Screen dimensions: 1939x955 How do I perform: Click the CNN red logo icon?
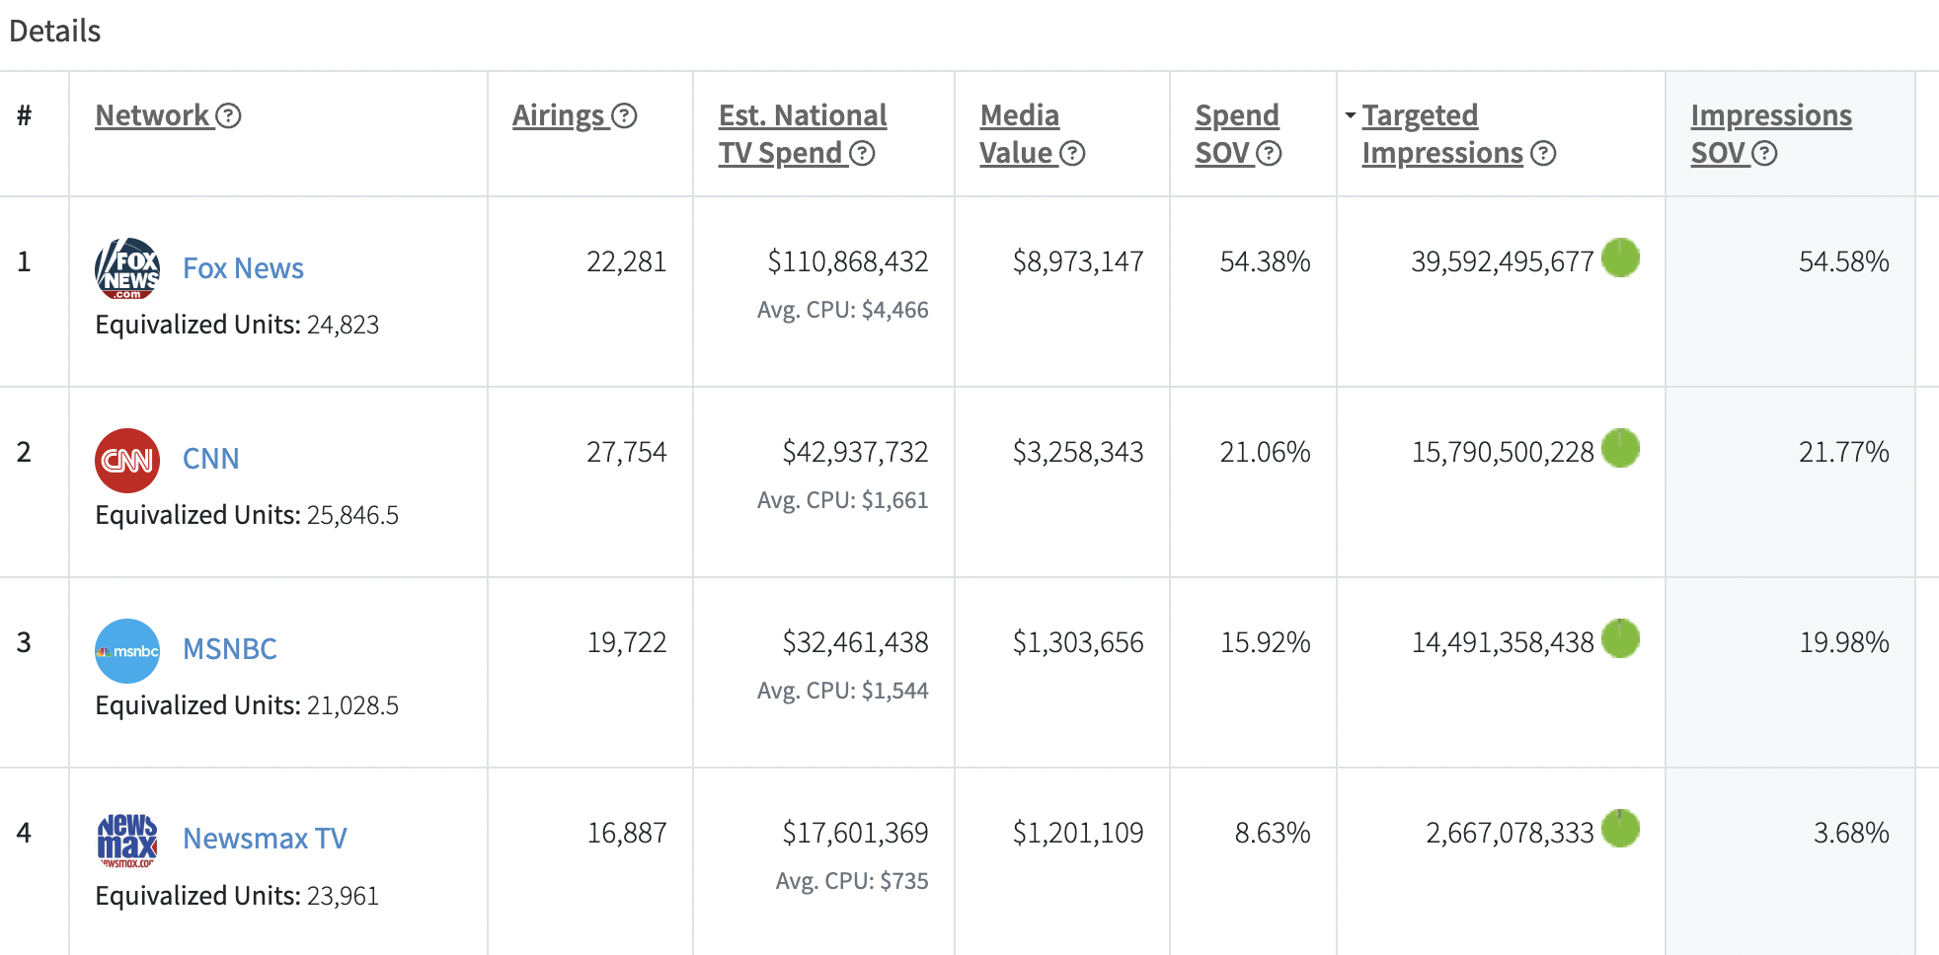point(127,460)
